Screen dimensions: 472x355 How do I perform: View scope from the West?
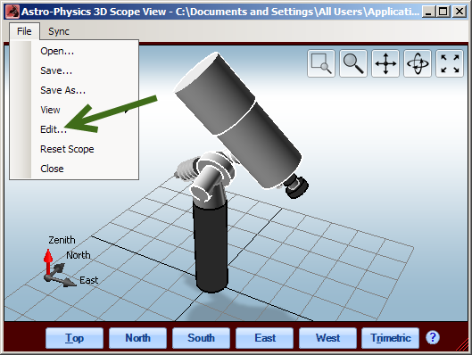(x=327, y=338)
